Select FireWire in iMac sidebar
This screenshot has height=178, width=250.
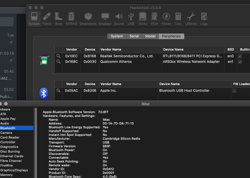click(17, 165)
